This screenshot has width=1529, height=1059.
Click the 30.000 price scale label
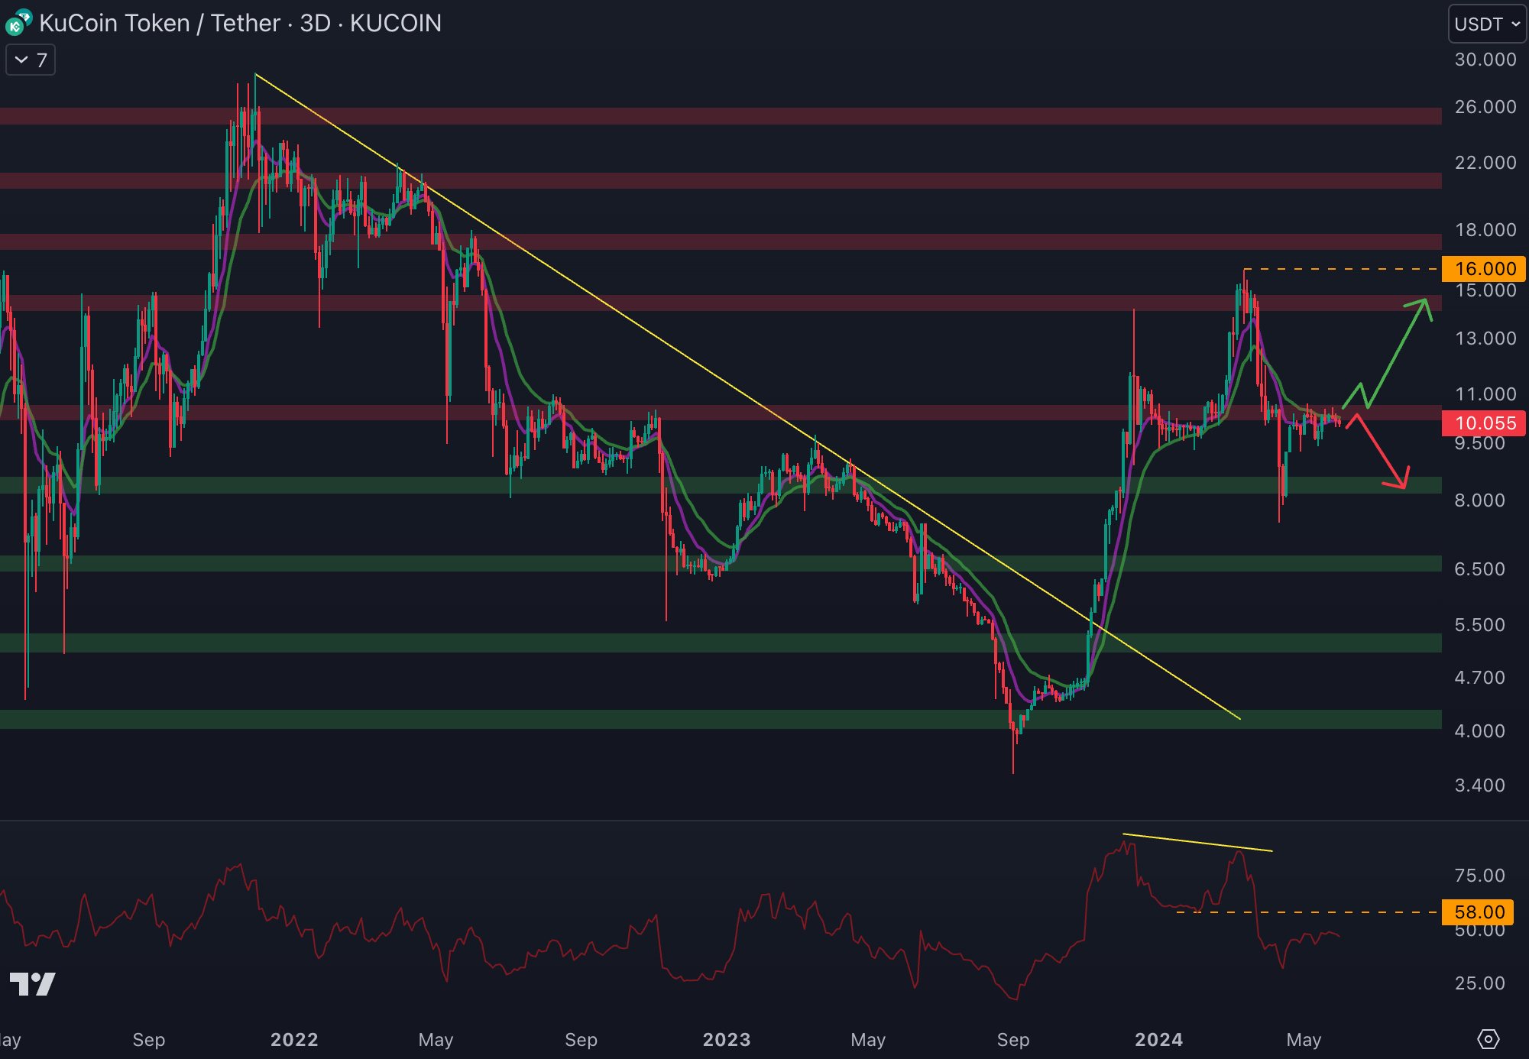pyautogui.click(x=1485, y=60)
